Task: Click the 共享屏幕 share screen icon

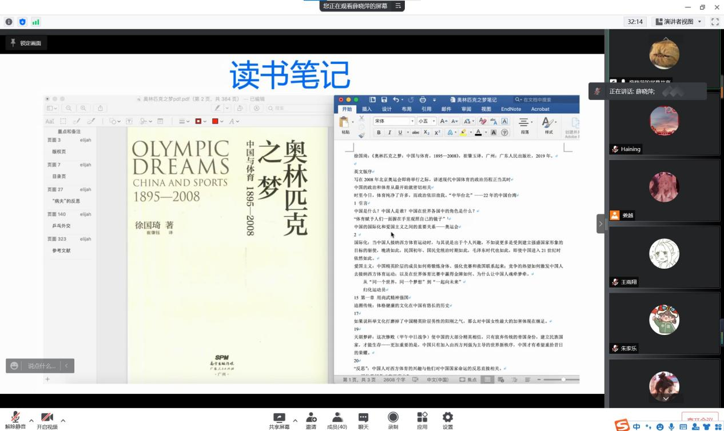Action: [279, 417]
